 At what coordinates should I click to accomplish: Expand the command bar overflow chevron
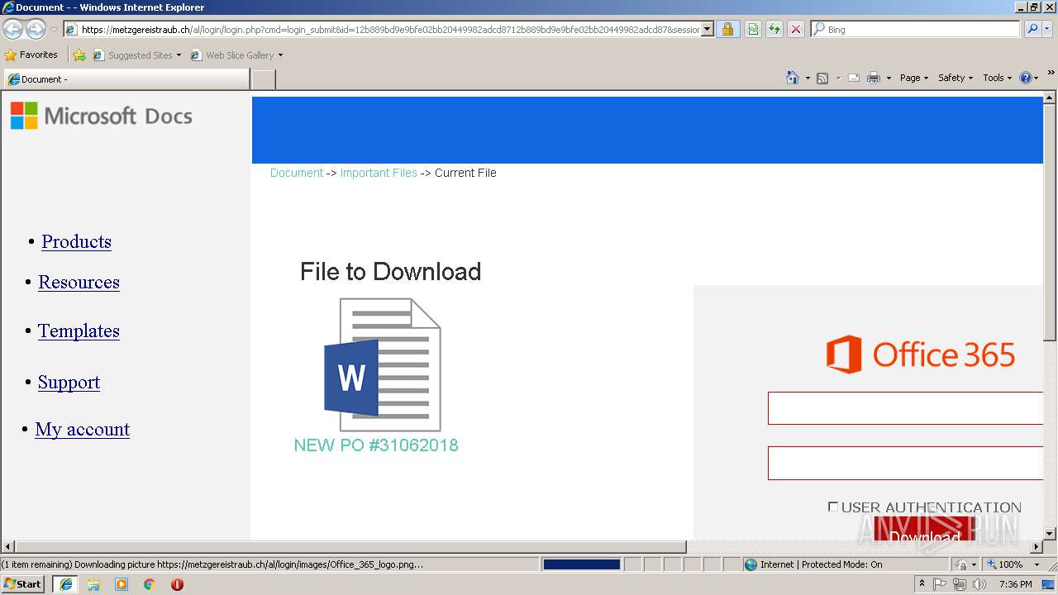point(1051,74)
